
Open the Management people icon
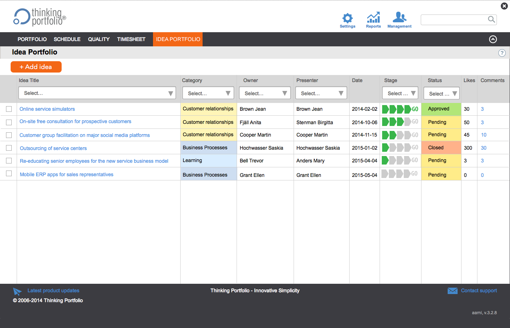click(399, 17)
